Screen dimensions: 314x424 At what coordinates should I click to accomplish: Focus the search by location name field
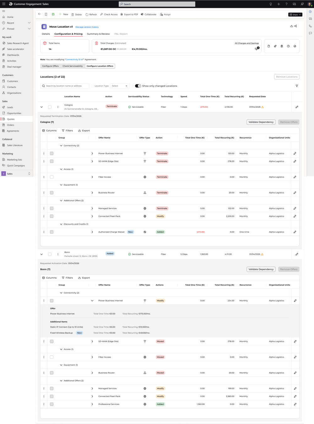pos(65,86)
